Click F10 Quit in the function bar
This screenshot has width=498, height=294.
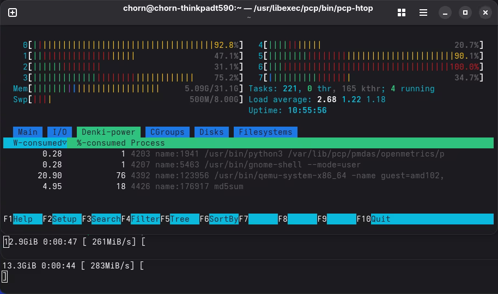tap(425, 219)
